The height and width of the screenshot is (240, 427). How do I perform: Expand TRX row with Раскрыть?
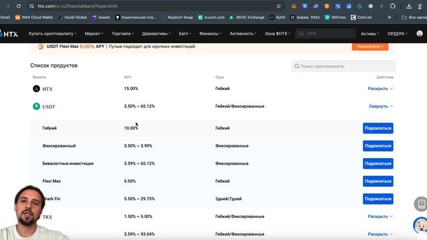coord(380,217)
